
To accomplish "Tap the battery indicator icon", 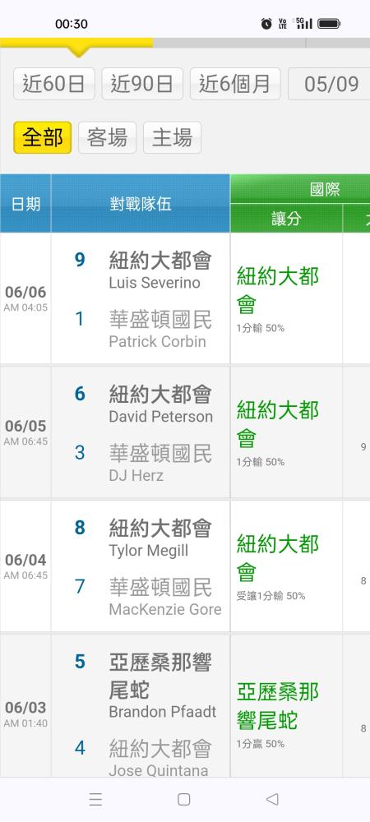I will (x=329, y=24).
